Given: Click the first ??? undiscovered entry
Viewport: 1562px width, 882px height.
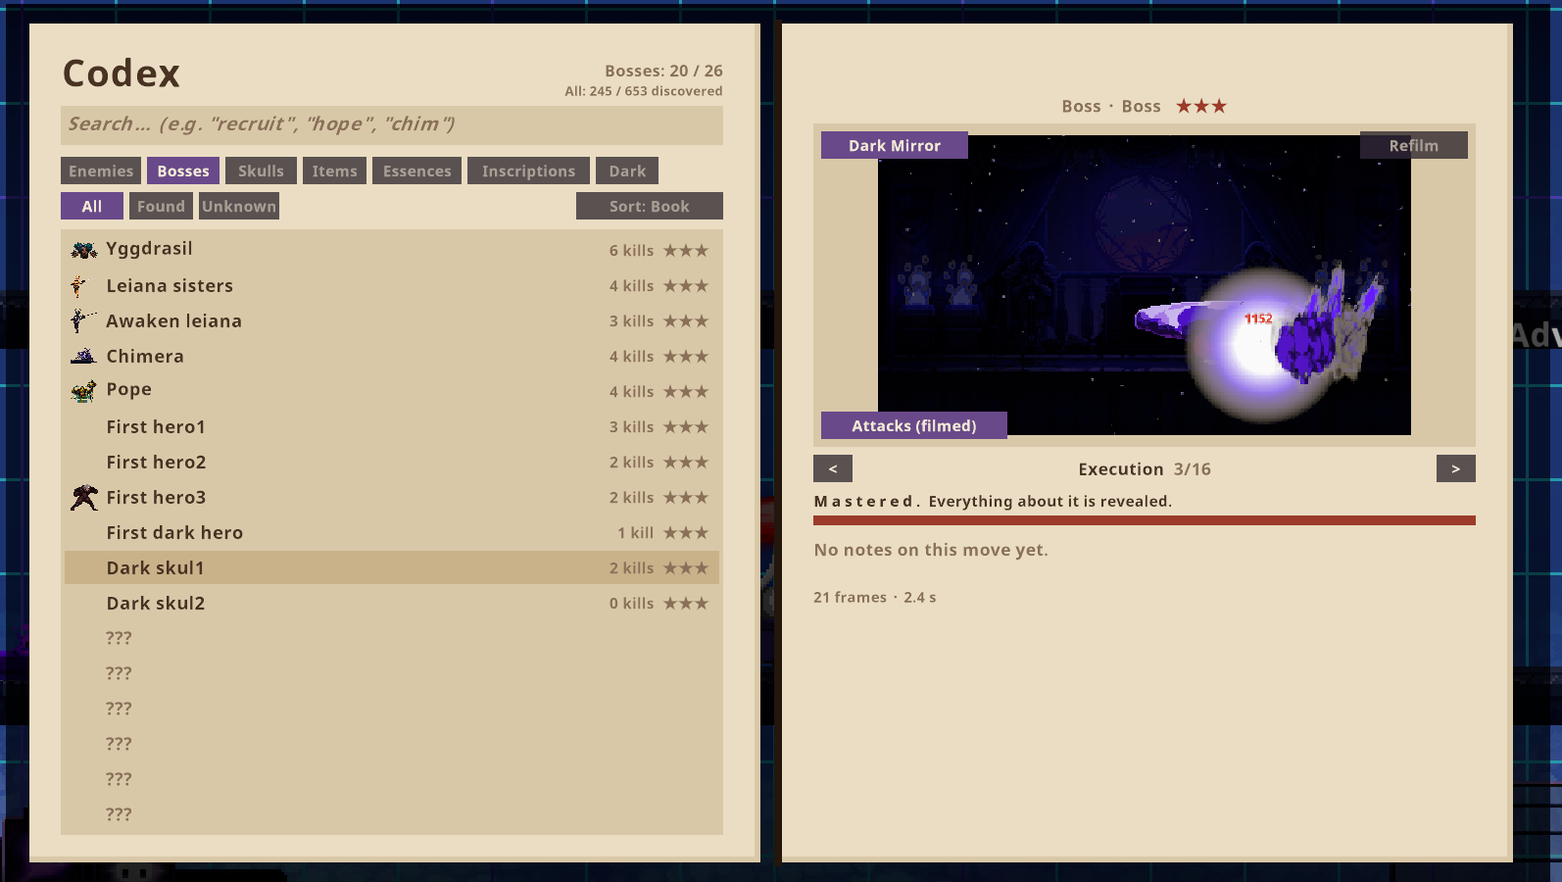Looking at the screenshot, I should click(x=392, y=638).
